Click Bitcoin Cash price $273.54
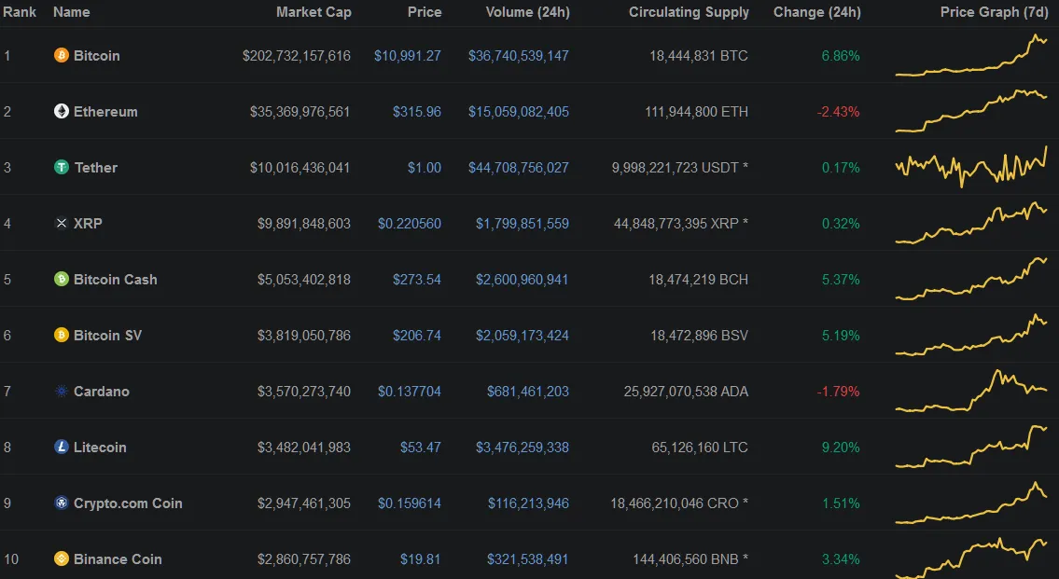Viewport: 1059px width, 579px height. click(x=417, y=280)
